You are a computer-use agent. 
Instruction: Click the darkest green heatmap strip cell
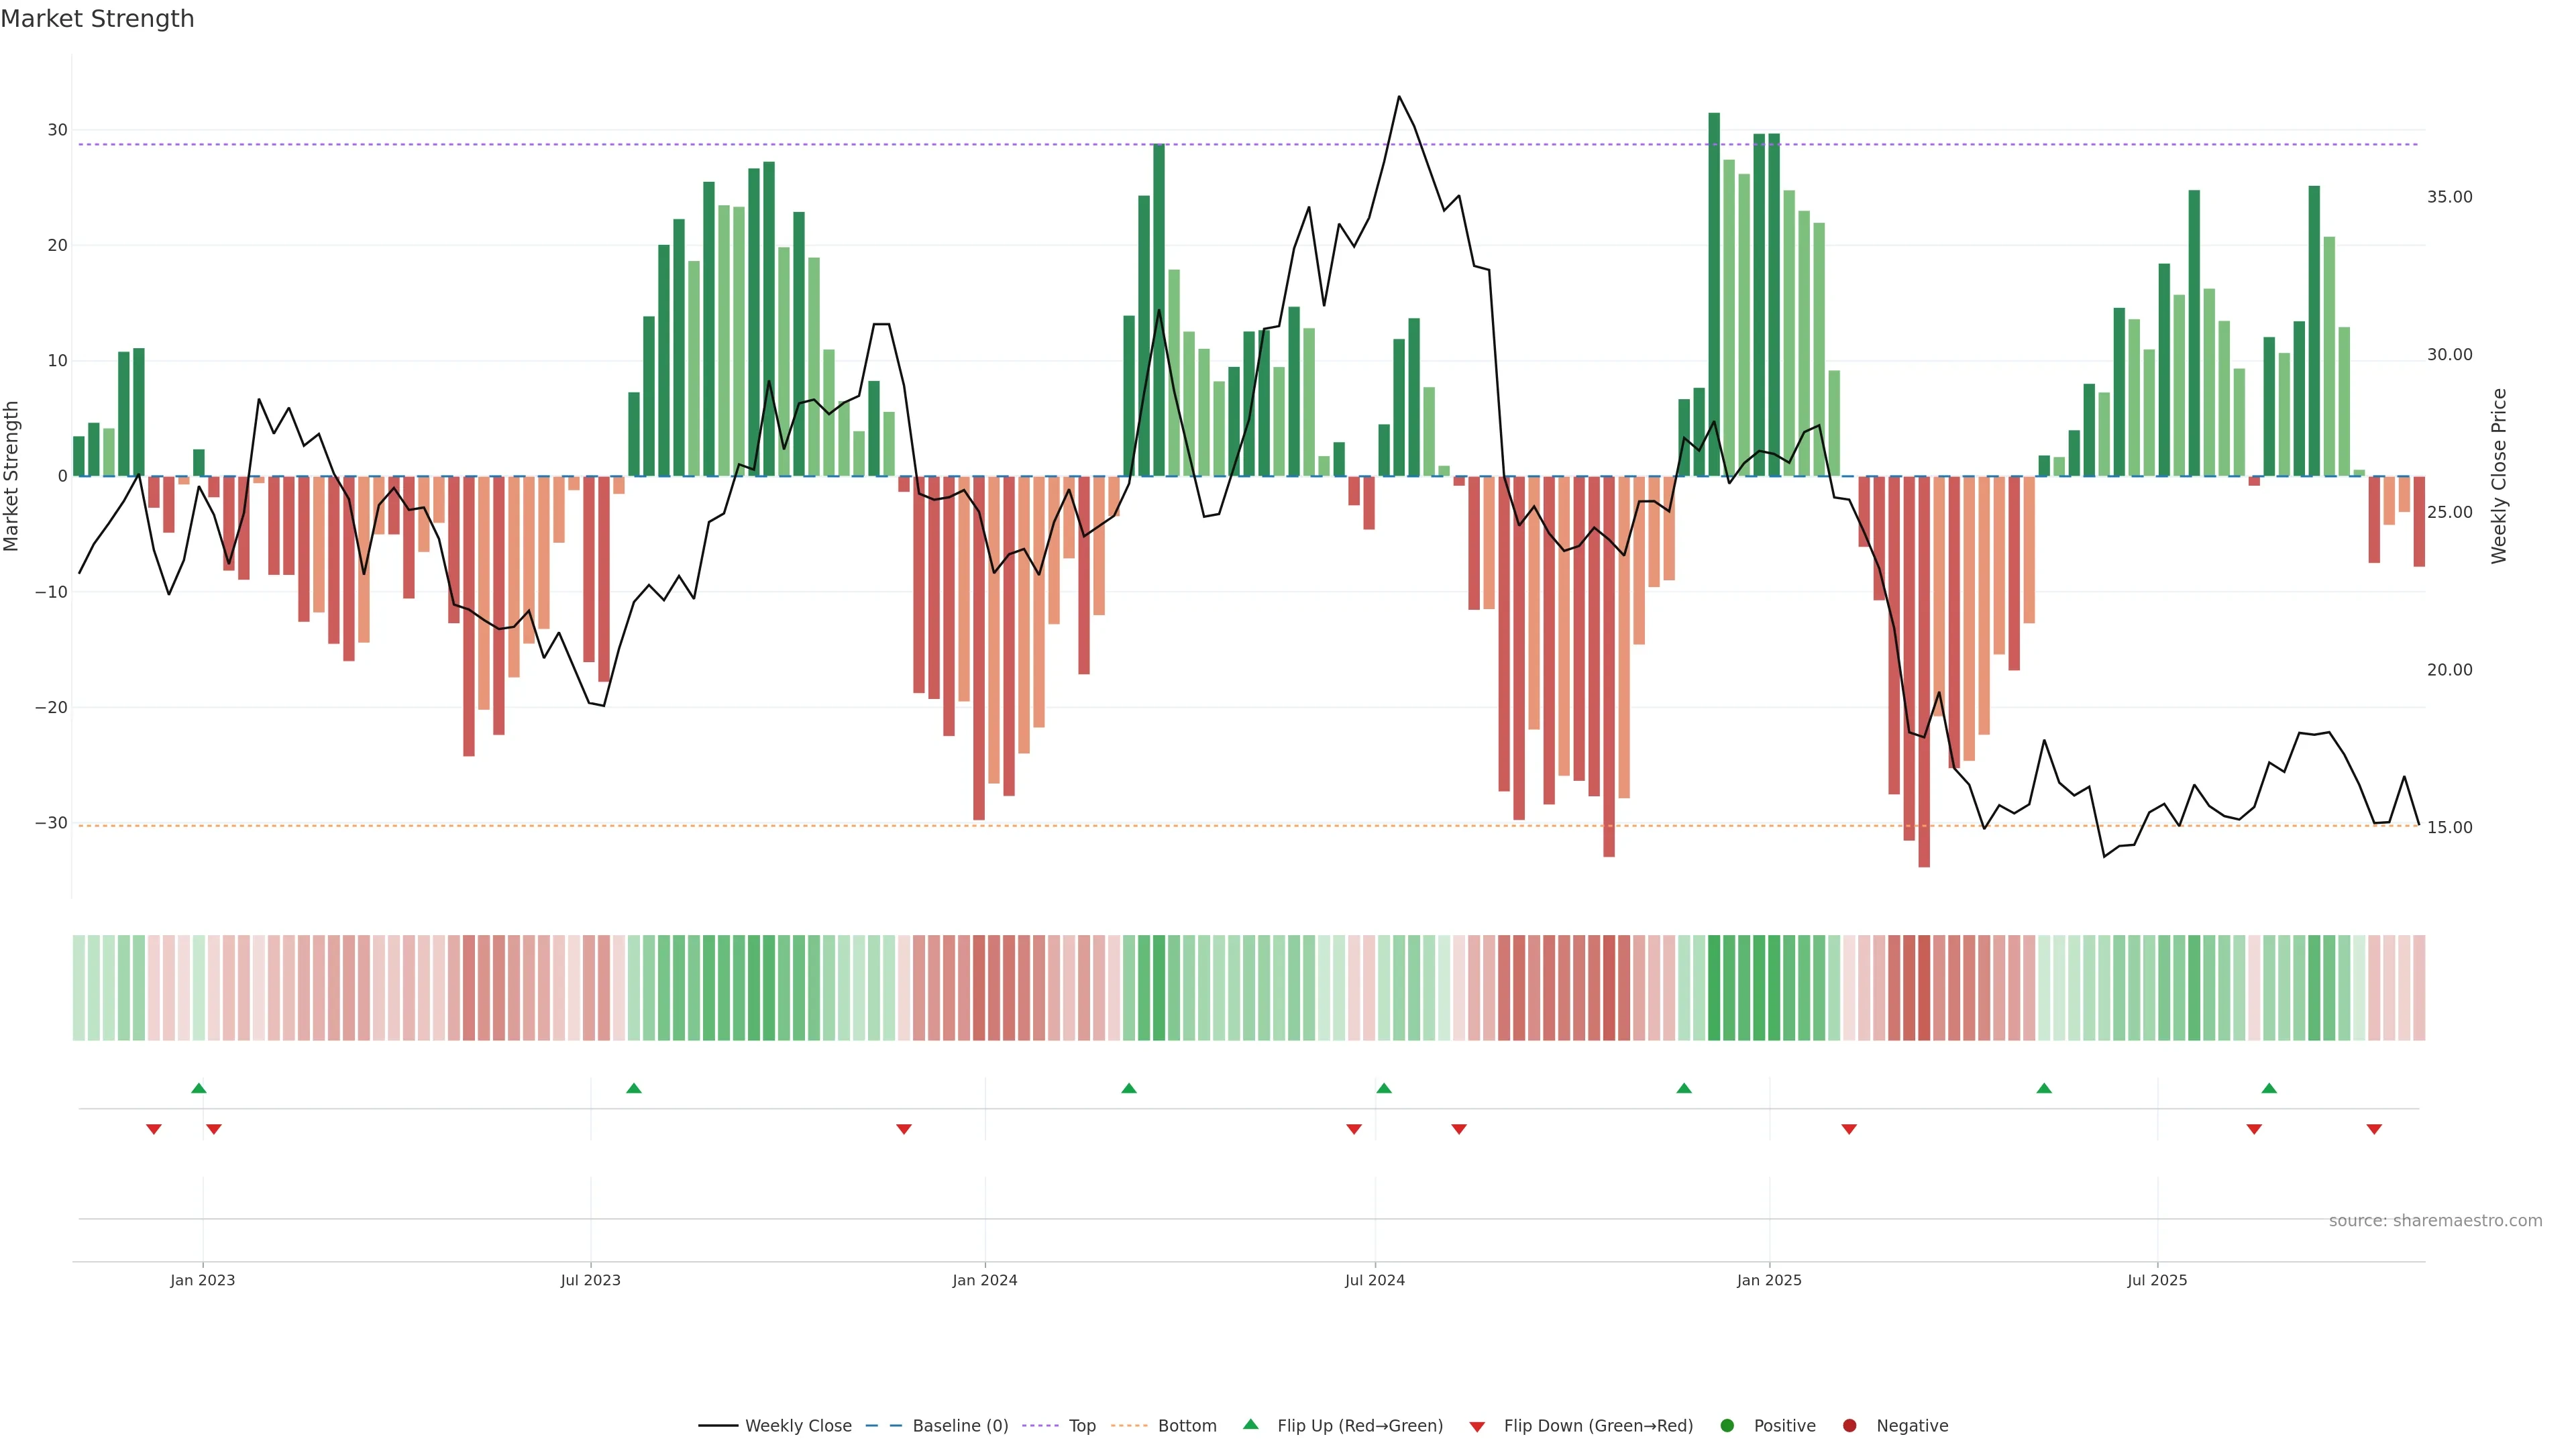point(1714,987)
